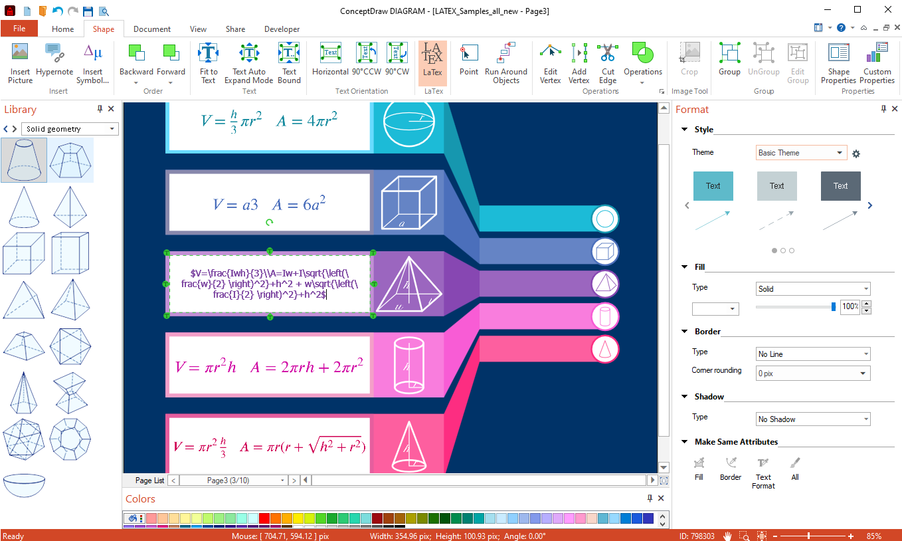This screenshot has height=541, width=902.
Task: Select the truncated cone shape thumbnail
Action: [x=24, y=160]
